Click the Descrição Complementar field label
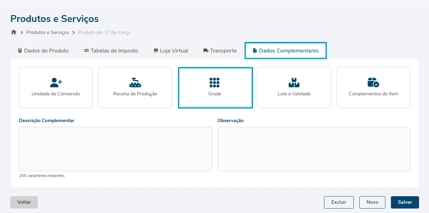 pos(47,121)
